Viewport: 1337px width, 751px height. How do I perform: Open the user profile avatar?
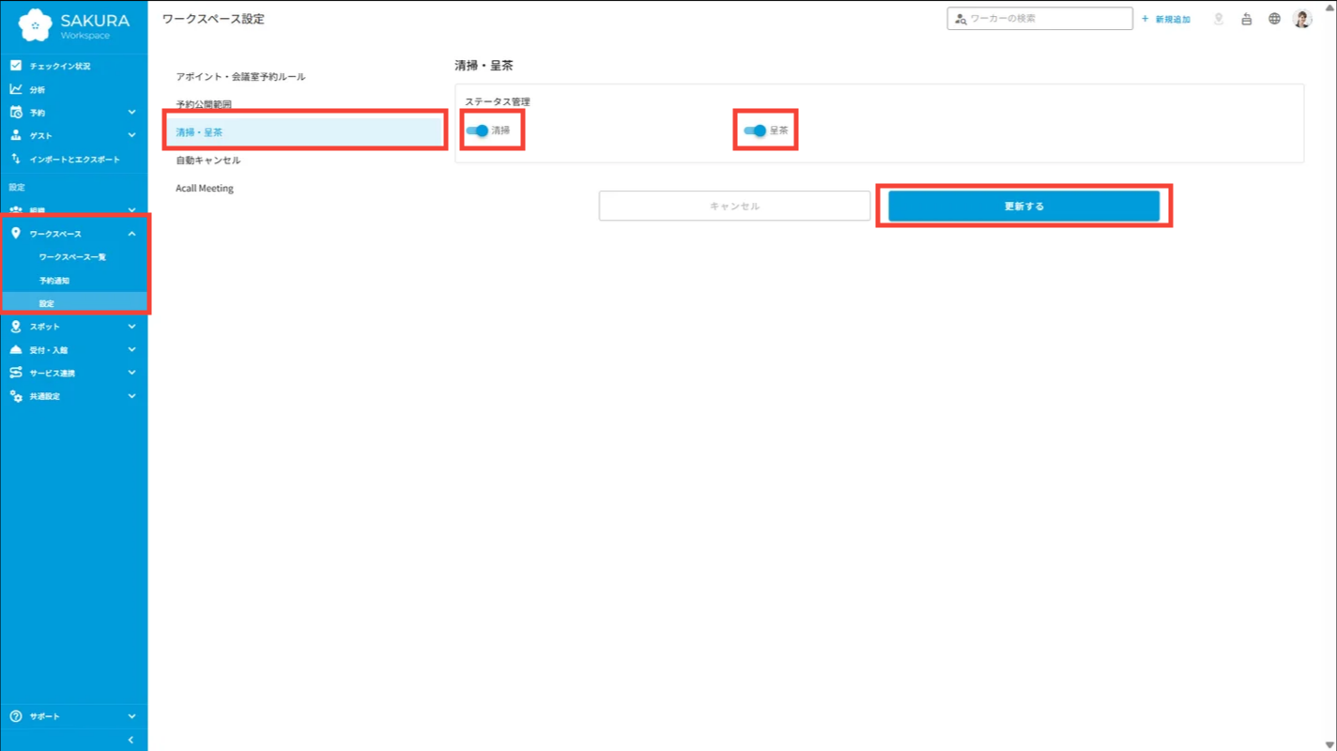tap(1302, 19)
